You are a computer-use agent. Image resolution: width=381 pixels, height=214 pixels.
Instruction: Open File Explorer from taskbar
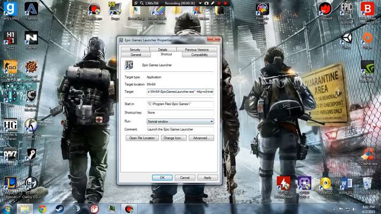(x=25, y=209)
